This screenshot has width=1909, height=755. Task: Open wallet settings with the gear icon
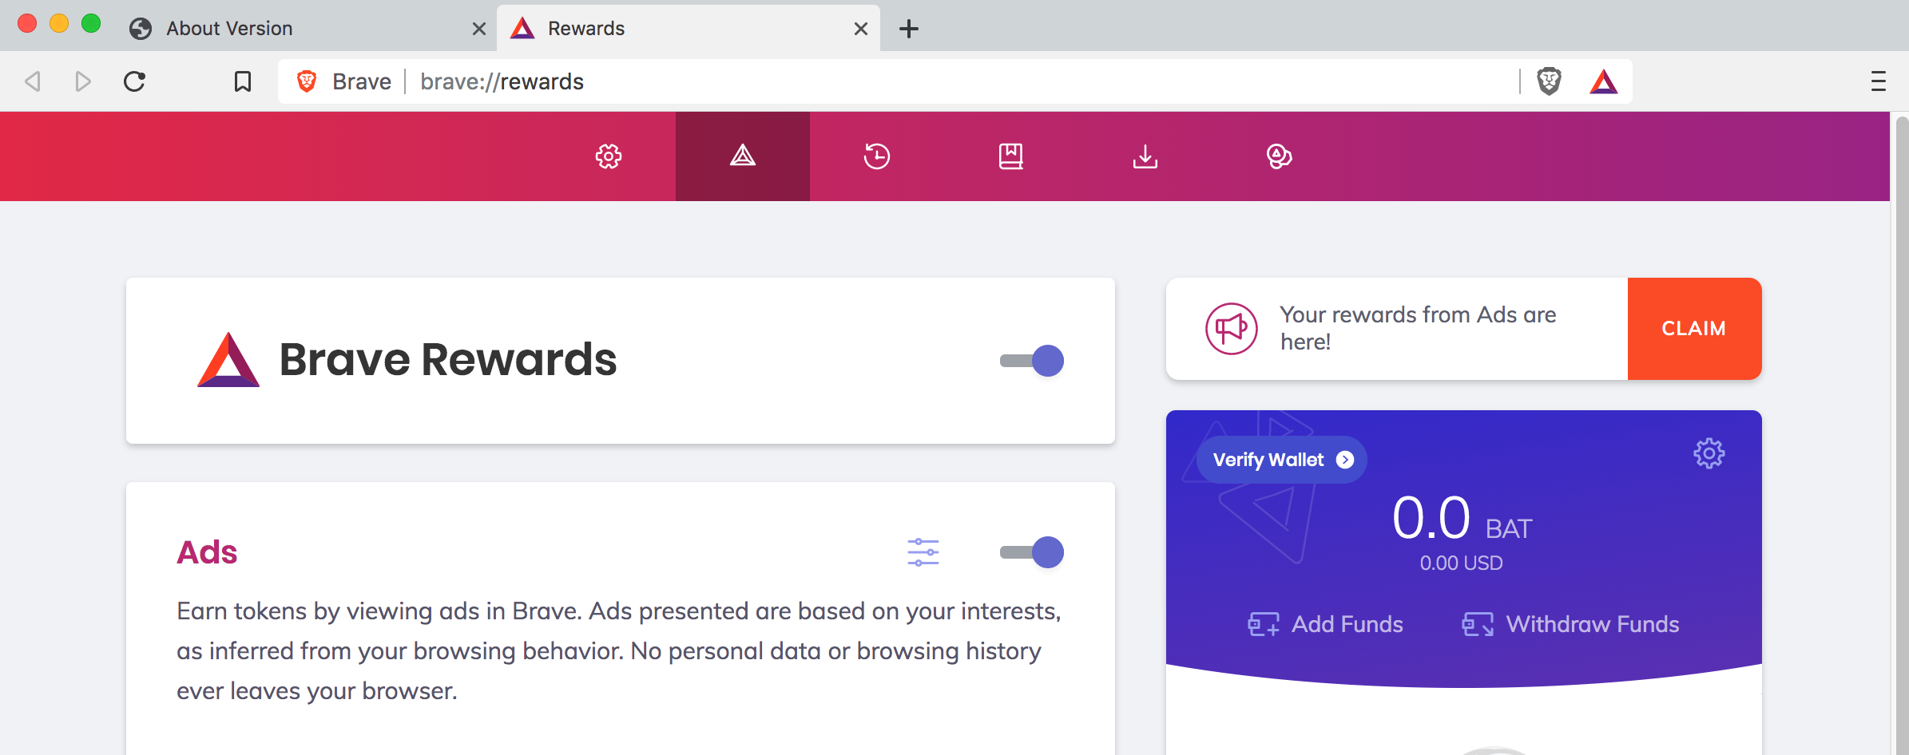click(1709, 453)
